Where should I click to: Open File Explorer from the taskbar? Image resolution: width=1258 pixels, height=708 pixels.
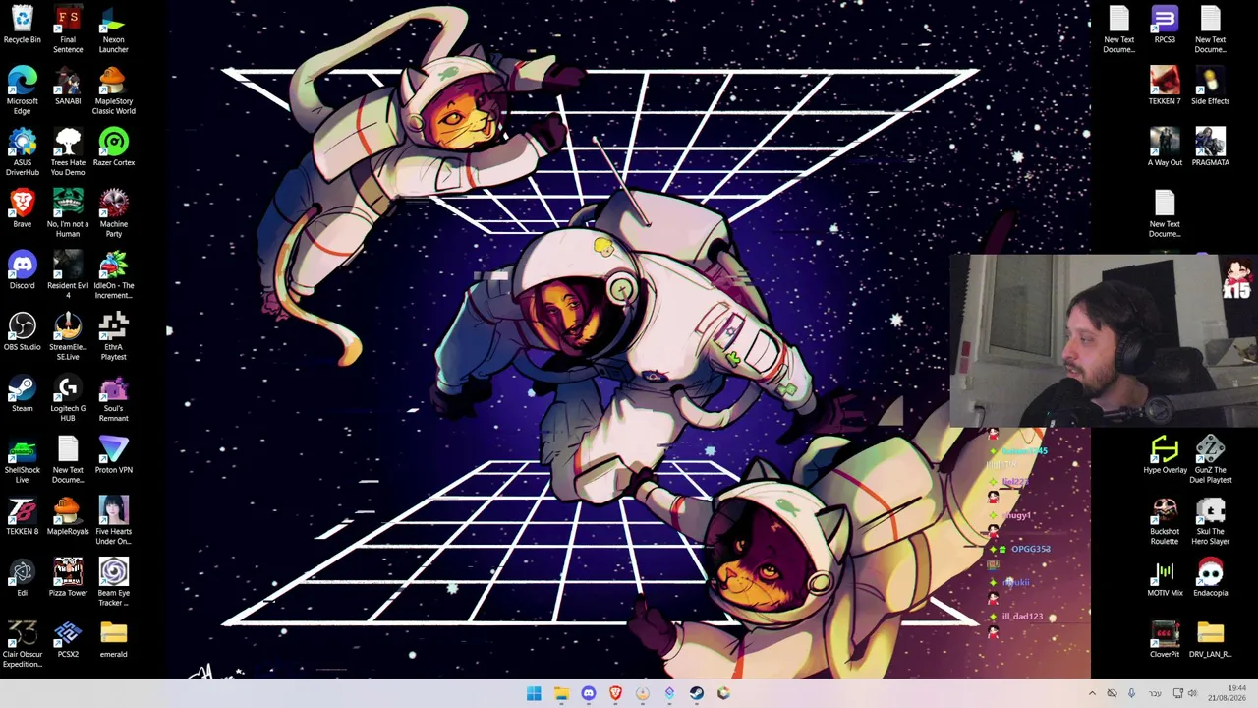click(561, 693)
